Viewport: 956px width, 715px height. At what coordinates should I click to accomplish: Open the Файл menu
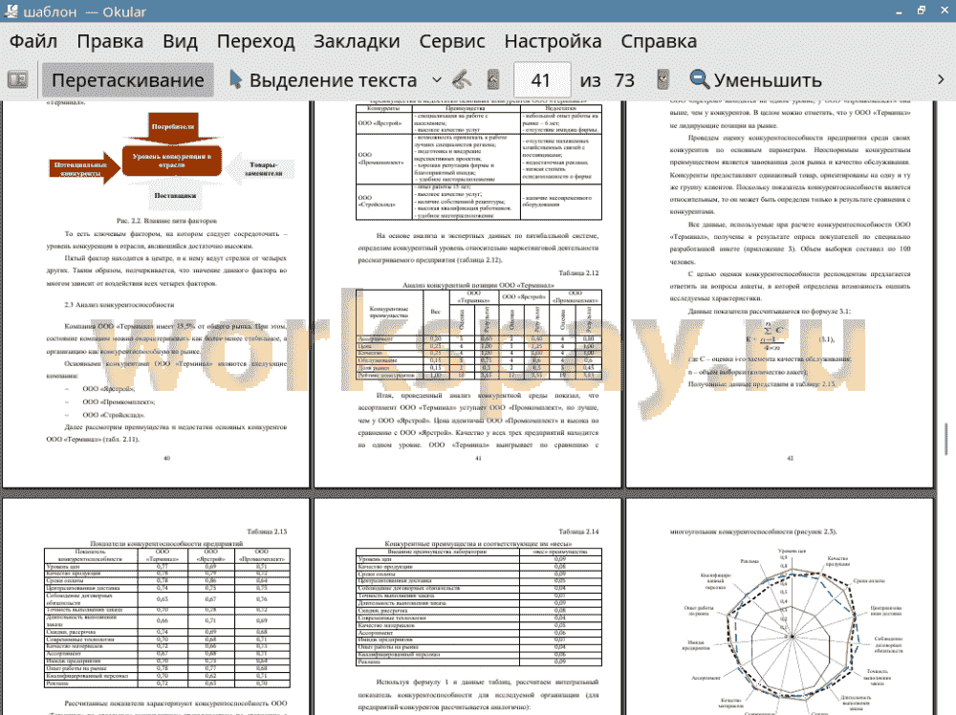pyautogui.click(x=33, y=41)
